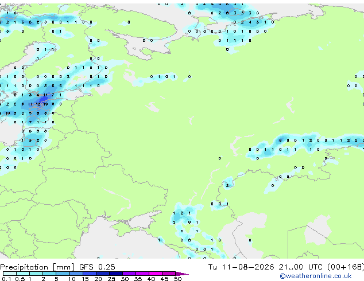Click the '20' legend scale label
364x281 pixels.
point(98,279)
